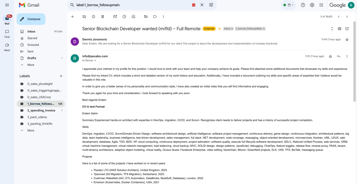Open the Active status dropdown
Screen dimensions: 357x184
(288, 5)
